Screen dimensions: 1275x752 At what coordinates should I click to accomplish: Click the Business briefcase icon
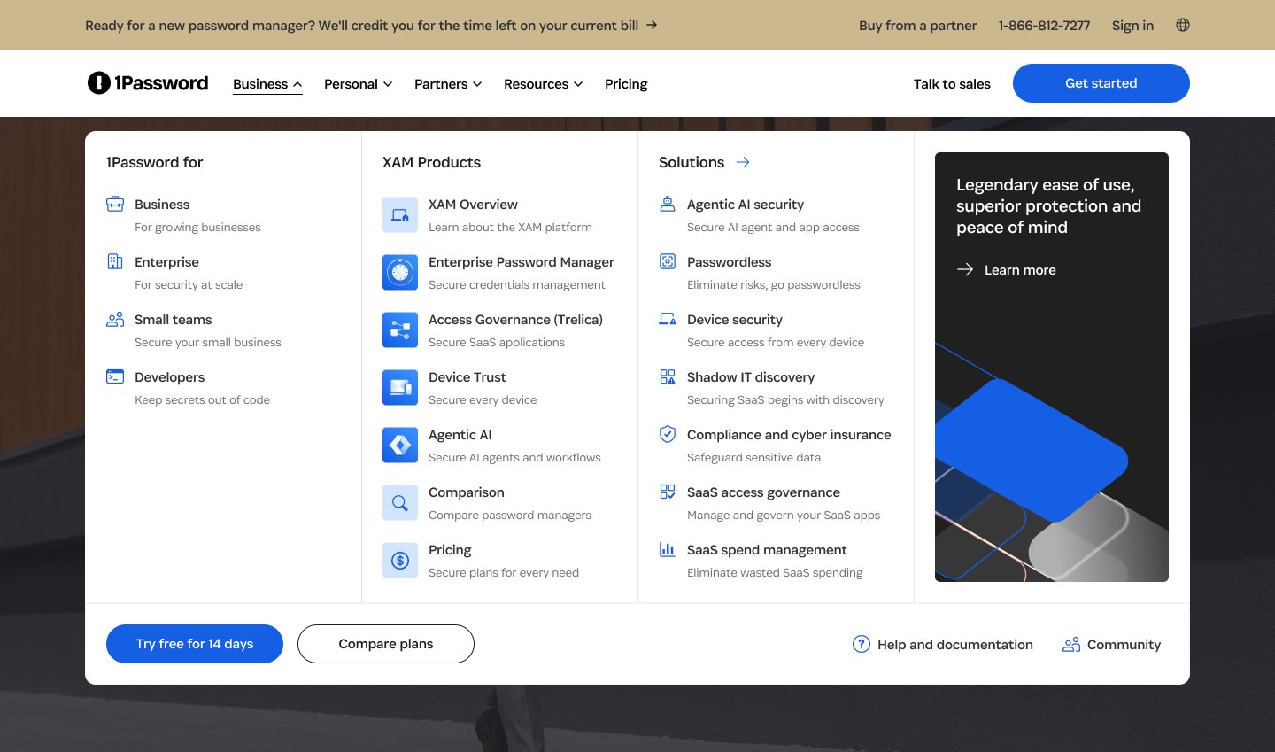[115, 205]
